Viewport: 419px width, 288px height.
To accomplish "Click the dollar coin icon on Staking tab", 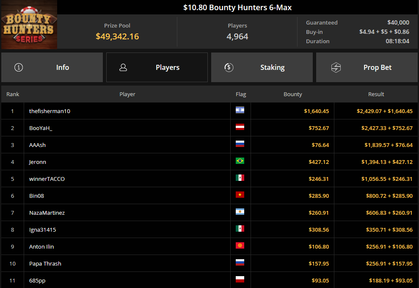I will [229, 67].
